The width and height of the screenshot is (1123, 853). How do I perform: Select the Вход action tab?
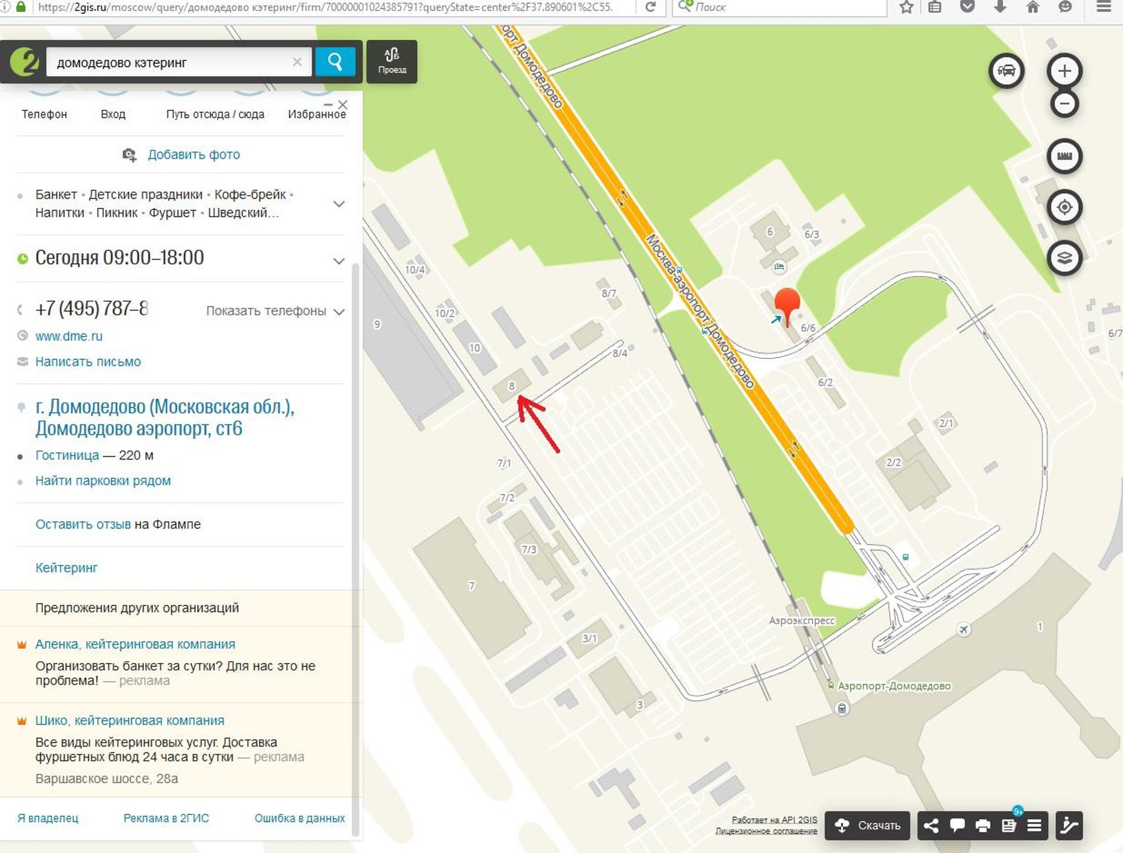(113, 114)
